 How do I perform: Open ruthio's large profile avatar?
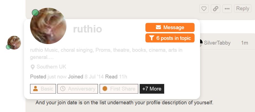point(48,26)
